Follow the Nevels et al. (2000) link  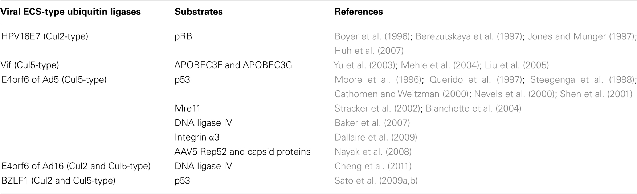coord(514,94)
